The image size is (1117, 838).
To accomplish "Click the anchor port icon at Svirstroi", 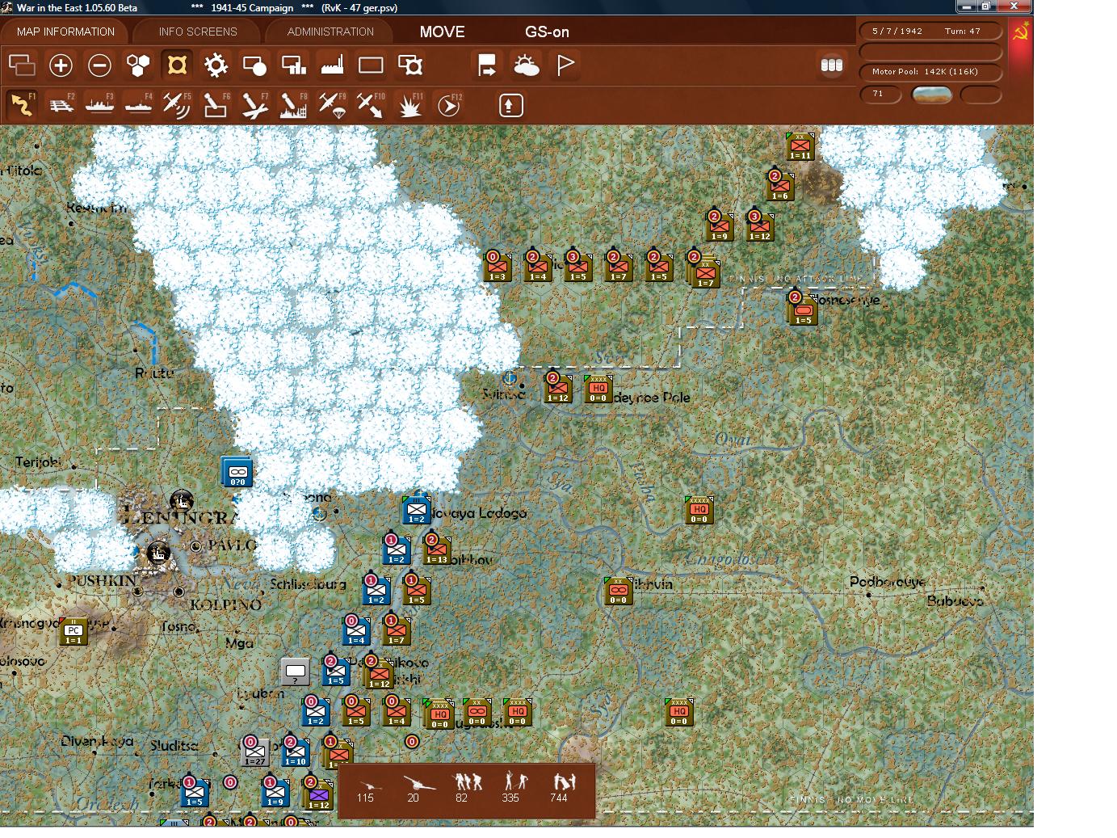I will coord(510,378).
